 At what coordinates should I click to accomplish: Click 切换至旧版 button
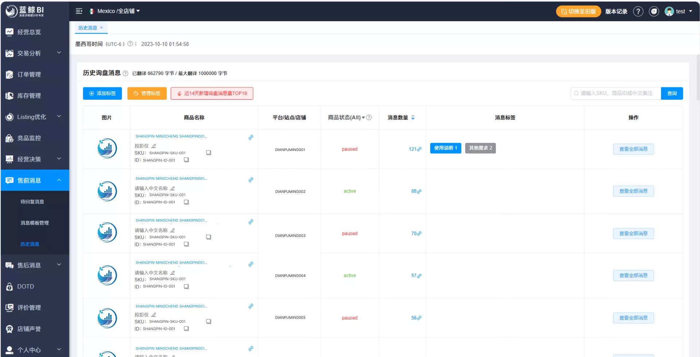coord(578,12)
